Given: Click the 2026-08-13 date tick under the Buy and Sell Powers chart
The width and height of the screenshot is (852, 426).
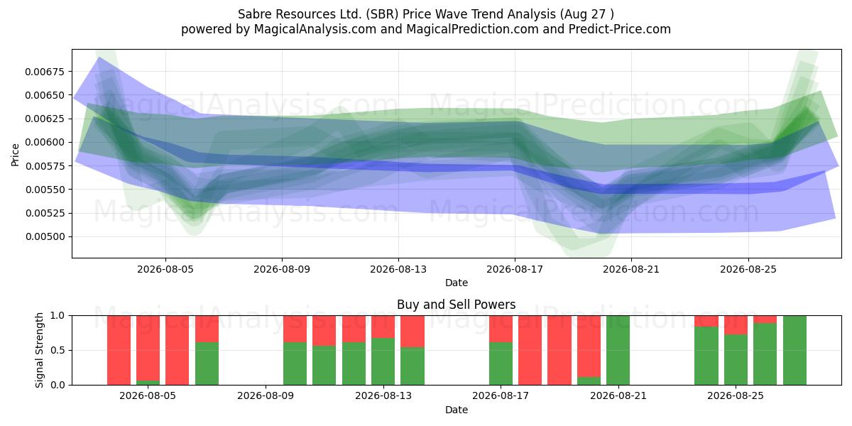Looking at the screenshot, I should (x=383, y=396).
